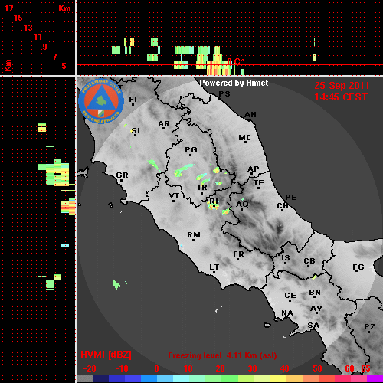Click the NA province label on map

point(287,313)
